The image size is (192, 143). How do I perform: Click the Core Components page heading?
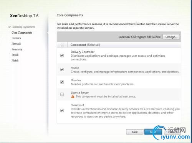[x=70, y=15]
